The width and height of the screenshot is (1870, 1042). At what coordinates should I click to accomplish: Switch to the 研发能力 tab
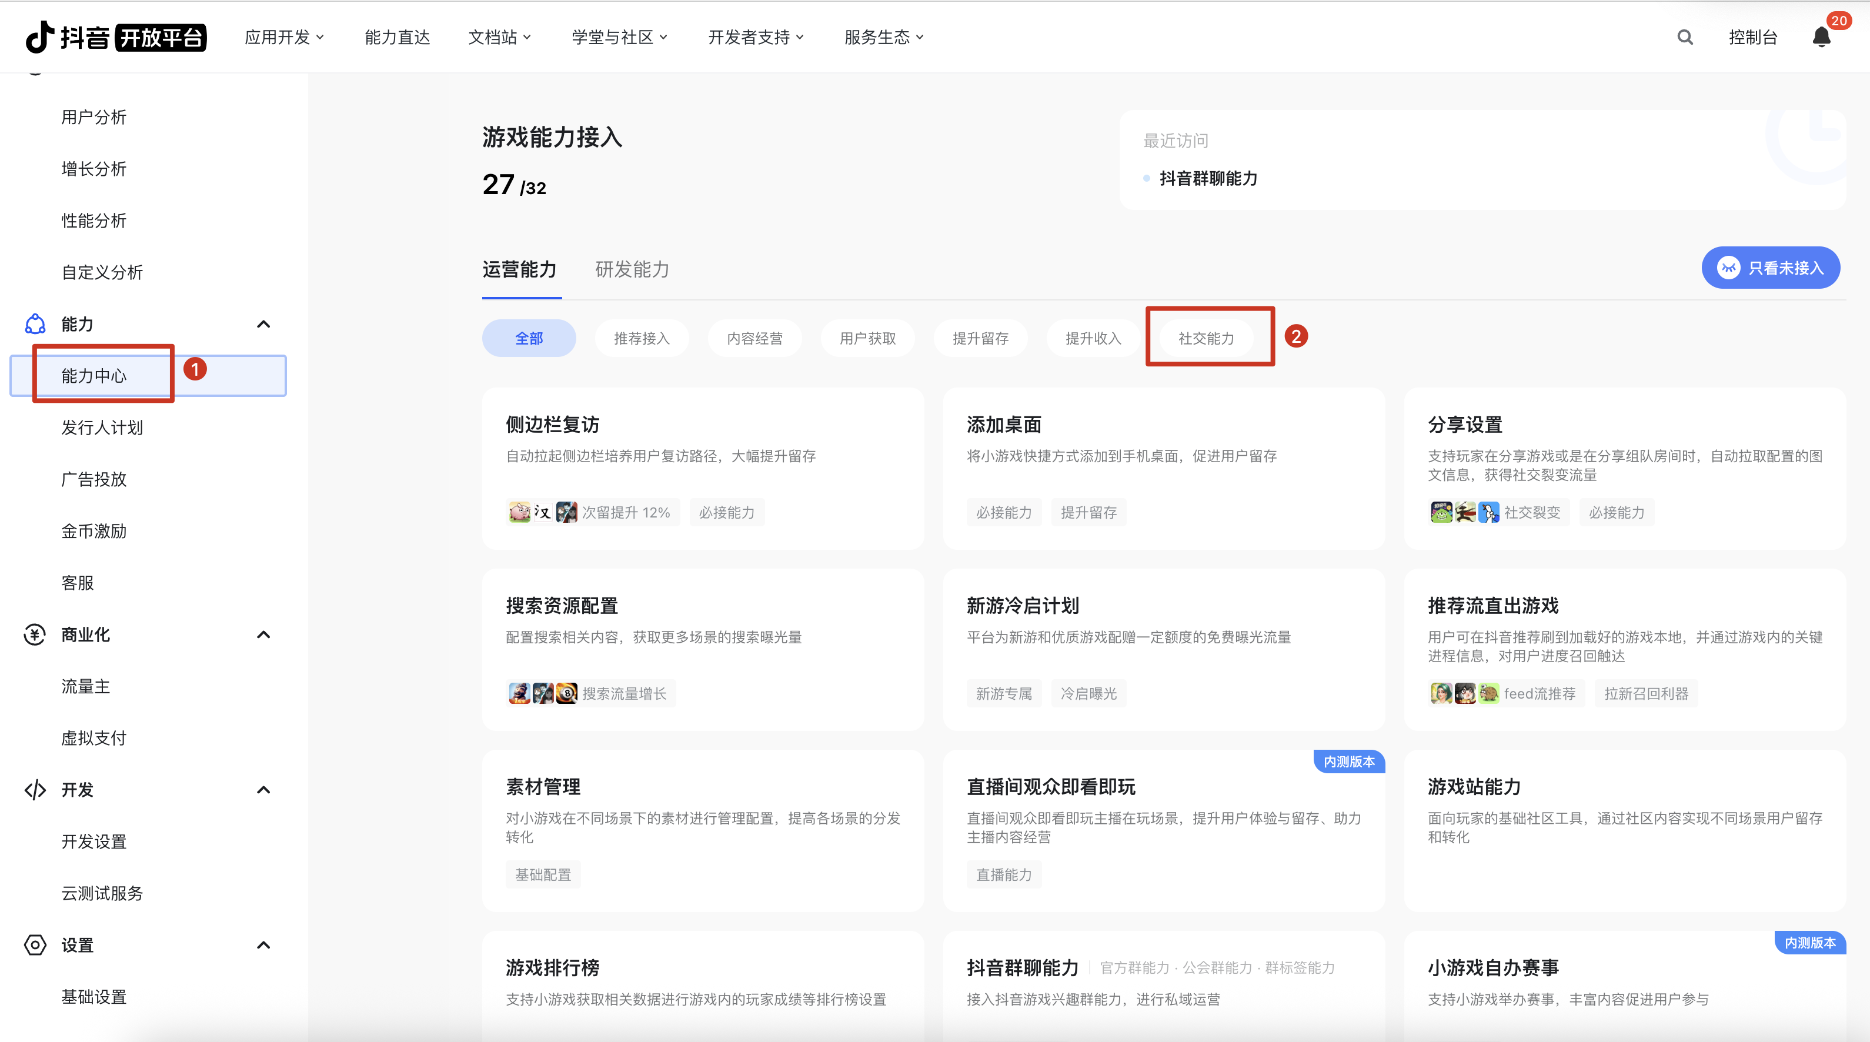[632, 269]
